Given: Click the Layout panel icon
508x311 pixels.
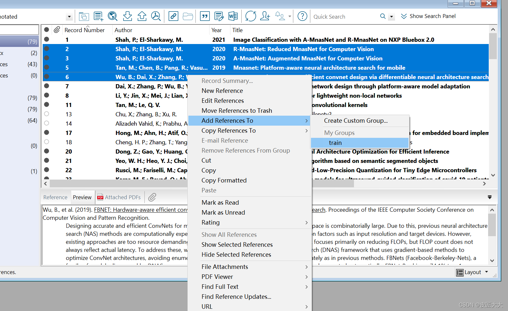Looking at the screenshot, I should click(x=460, y=272).
